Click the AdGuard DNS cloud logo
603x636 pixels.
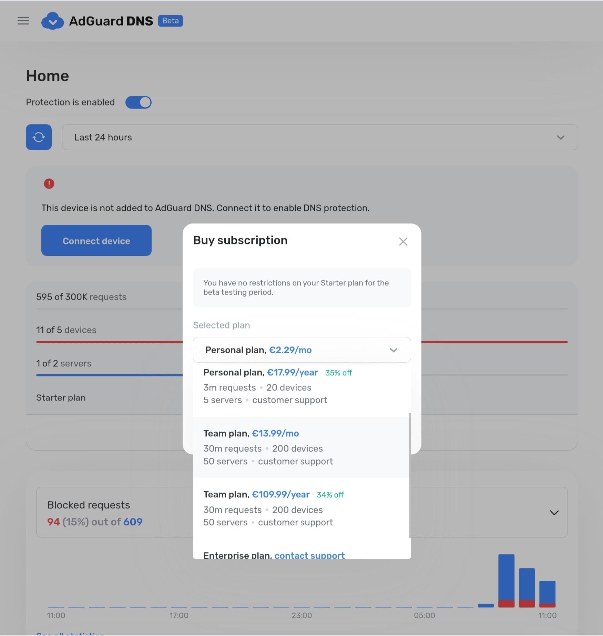click(52, 21)
